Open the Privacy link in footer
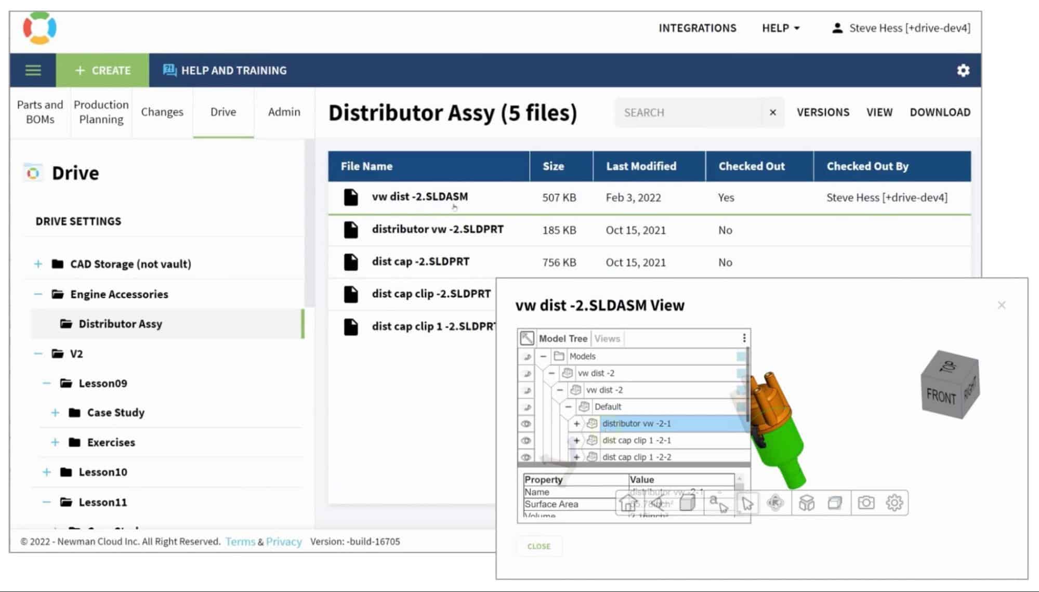The height and width of the screenshot is (592, 1039). [x=284, y=542]
